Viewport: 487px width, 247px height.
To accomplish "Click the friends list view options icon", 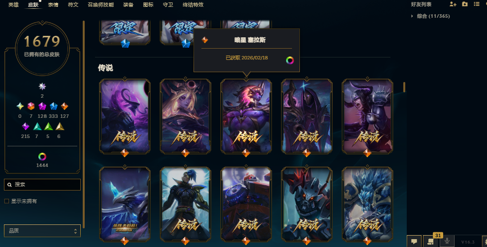I will tap(477, 4).
